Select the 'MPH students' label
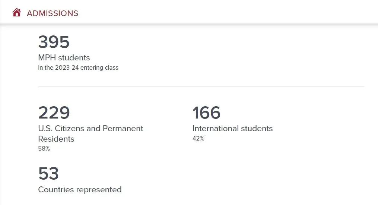378x205 pixels. 64,58
